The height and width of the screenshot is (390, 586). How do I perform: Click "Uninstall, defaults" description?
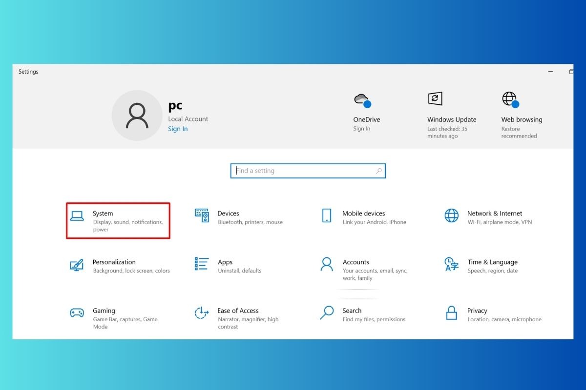(240, 271)
